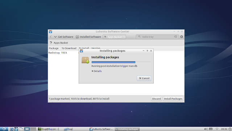Viewport: 232px width, 131px height.
Task: Click the power logout icon
Action: coord(230,129)
